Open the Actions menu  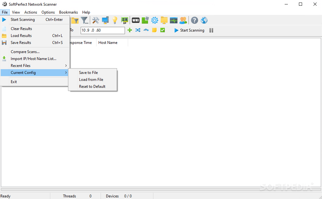tap(31, 12)
